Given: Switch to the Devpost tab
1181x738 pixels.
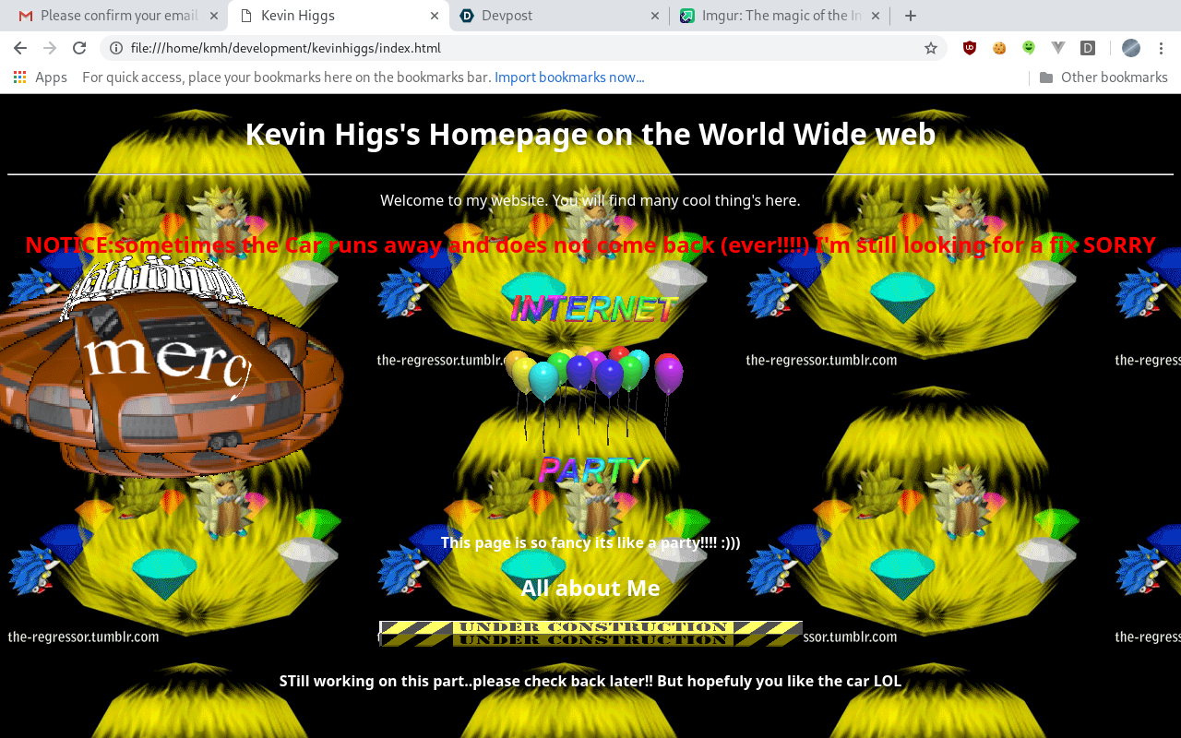Looking at the screenshot, I should pos(560,16).
